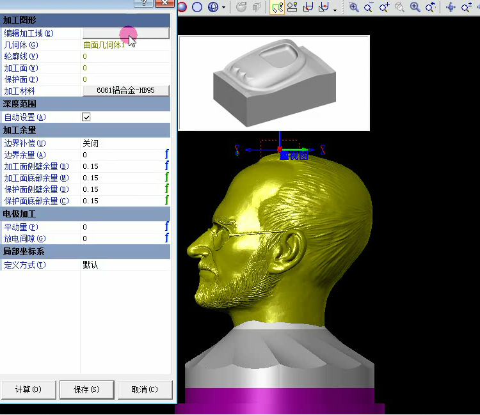The image size is (480, 415).
Task: Collapse the 局部坐标系 section header
Action: pyautogui.click(x=85, y=252)
